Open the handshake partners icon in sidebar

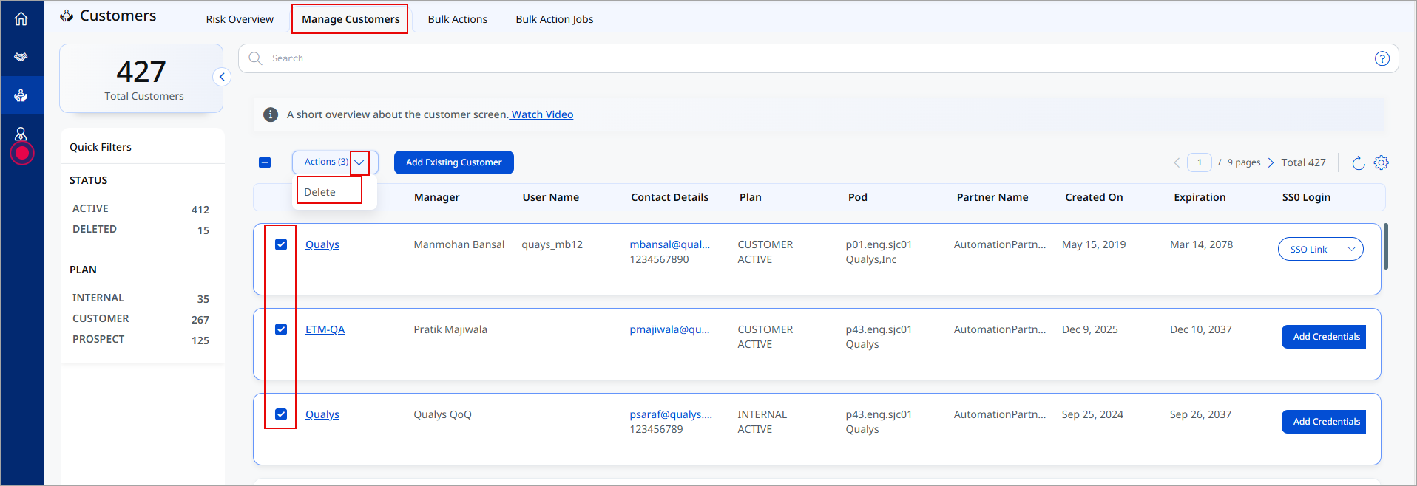(x=21, y=57)
